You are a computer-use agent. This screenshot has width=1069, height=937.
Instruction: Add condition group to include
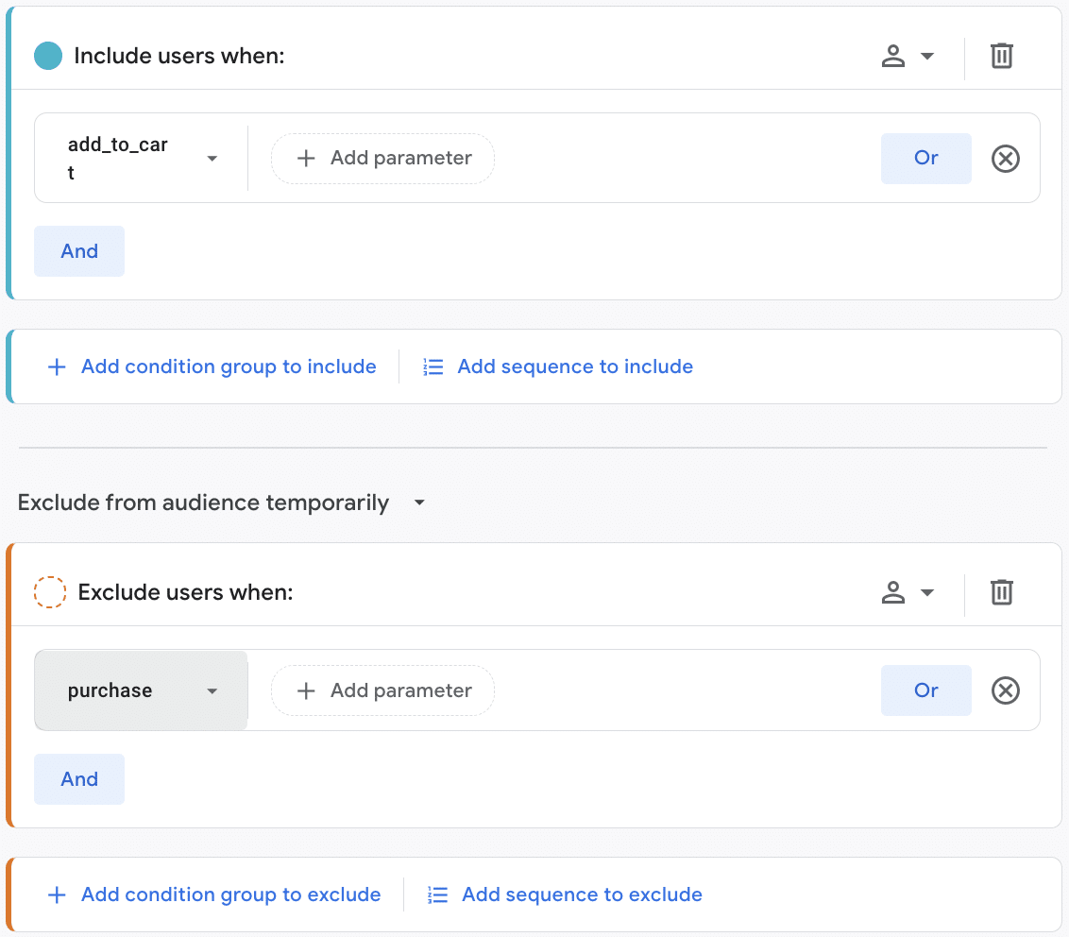coord(212,366)
